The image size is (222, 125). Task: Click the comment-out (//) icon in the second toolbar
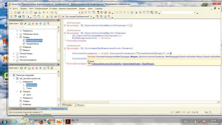pyautogui.click(x=43, y=17)
